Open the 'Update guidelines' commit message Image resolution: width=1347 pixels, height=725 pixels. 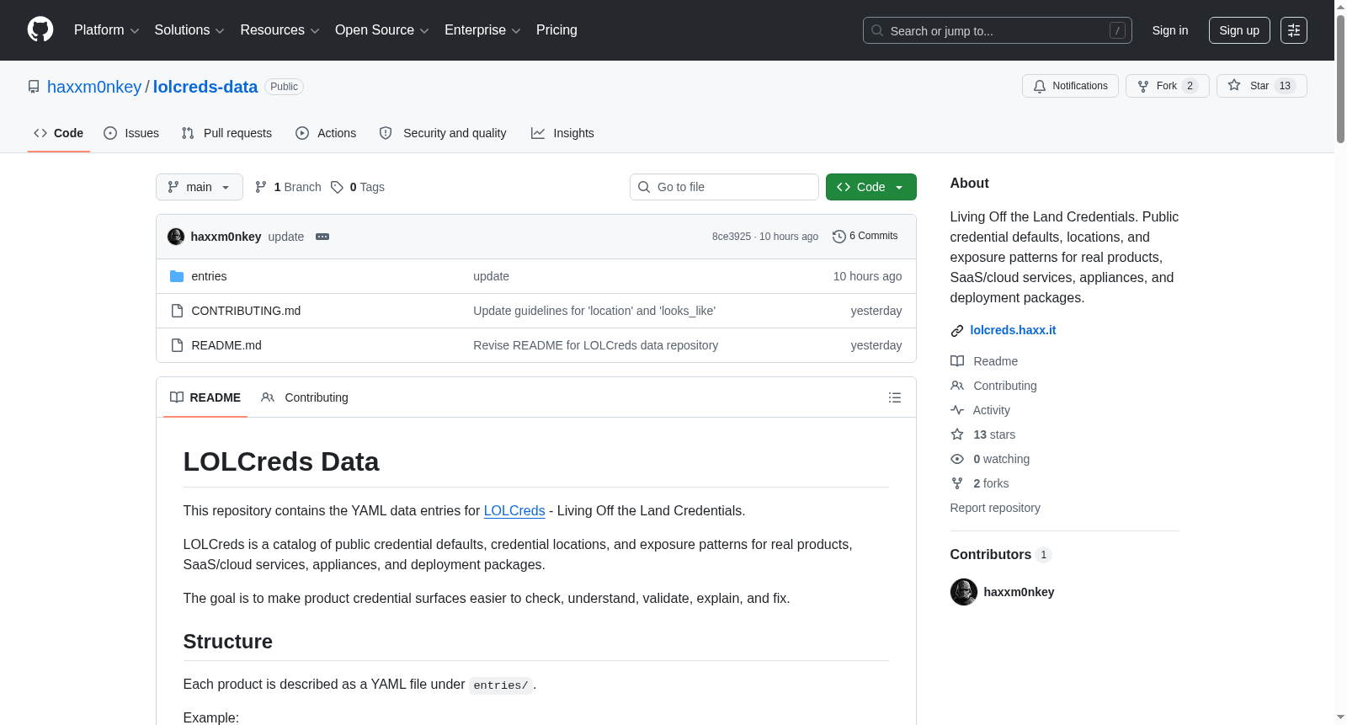click(594, 311)
